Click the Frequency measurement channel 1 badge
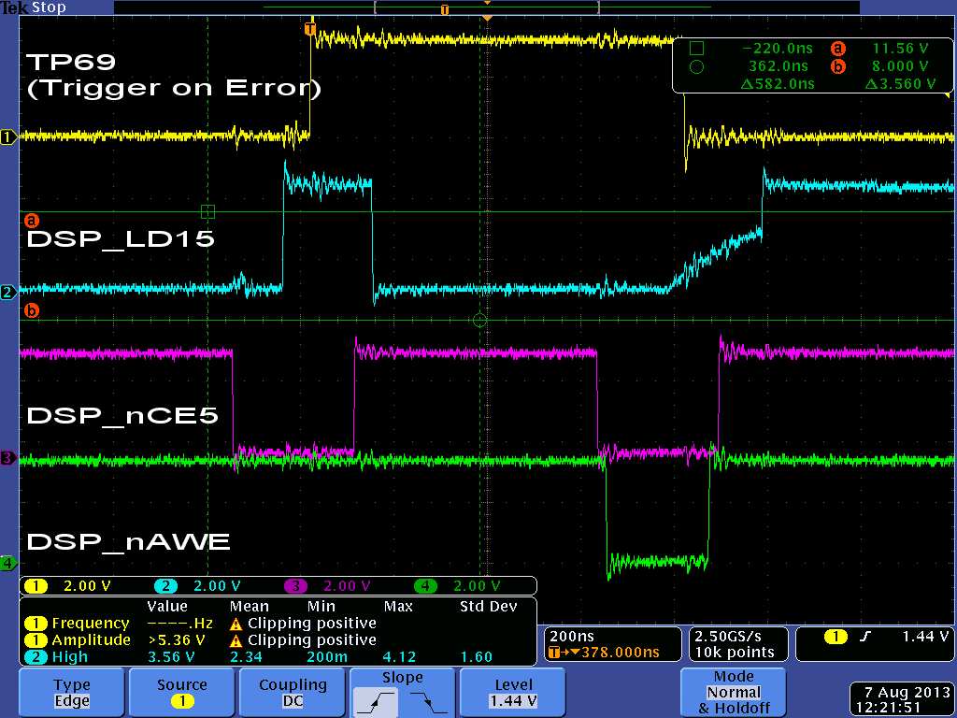The height and width of the screenshot is (718, 957). (x=36, y=624)
